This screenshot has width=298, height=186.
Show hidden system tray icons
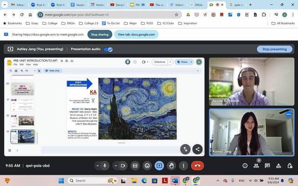[x=218, y=180]
